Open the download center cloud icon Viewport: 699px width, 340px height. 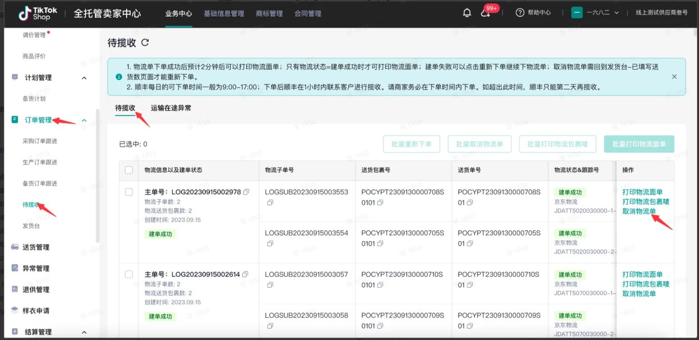point(485,13)
